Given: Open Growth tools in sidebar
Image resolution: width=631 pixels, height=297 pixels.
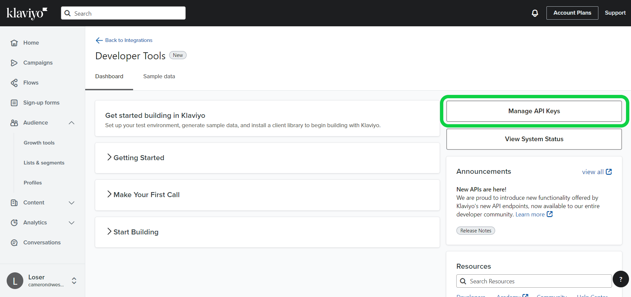Looking at the screenshot, I should click(39, 143).
